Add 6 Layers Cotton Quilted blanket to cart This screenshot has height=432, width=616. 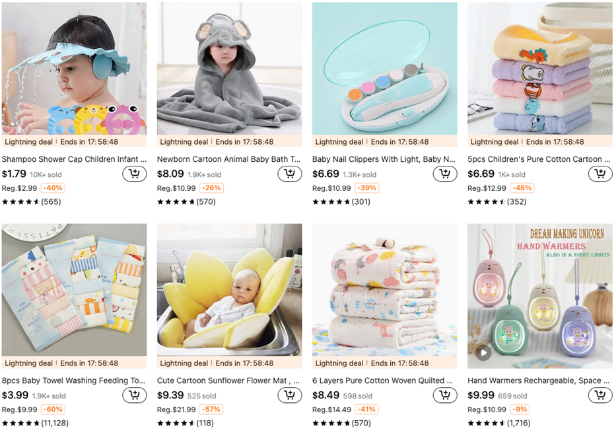point(445,394)
